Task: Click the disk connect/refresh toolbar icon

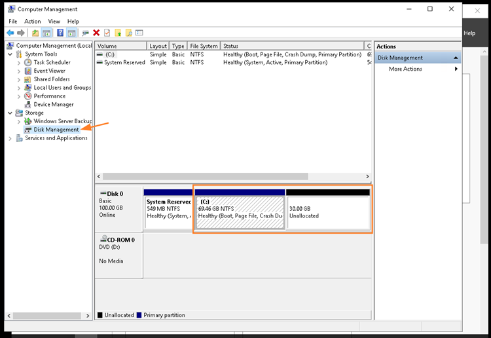Action: pos(85,33)
